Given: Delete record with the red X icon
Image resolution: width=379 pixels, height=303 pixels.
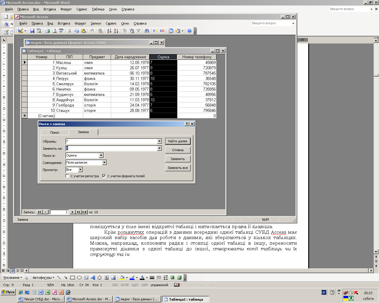Looking at the screenshot, I should pos(162,31).
